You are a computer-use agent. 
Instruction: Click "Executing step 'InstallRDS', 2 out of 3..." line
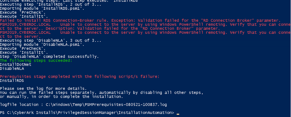click(x=51, y=4)
